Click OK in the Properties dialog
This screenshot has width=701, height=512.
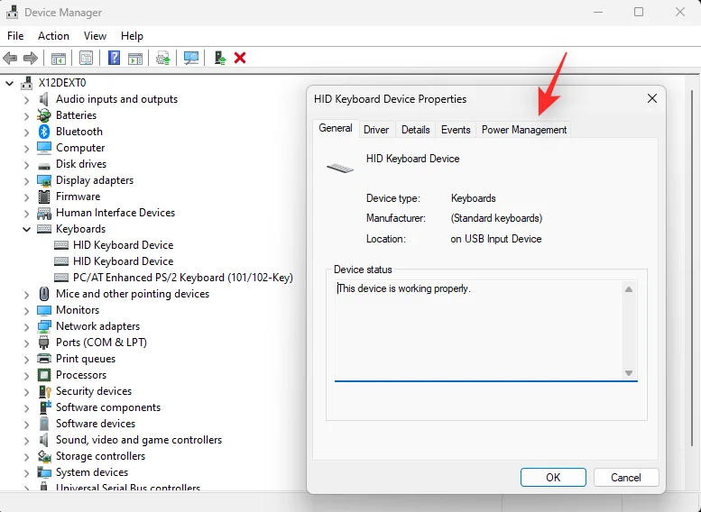click(553, 477)
